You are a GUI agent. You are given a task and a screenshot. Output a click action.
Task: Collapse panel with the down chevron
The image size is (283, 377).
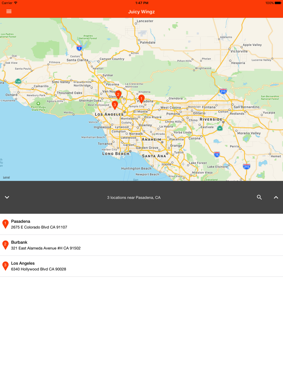pyautogui.click(x=7, y=197)
